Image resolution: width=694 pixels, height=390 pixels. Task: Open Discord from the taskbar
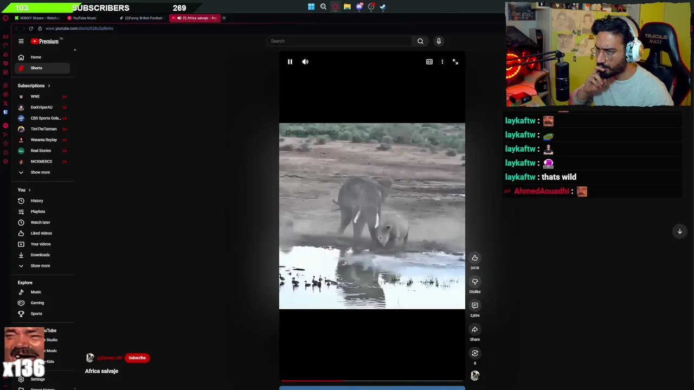(359, 7)
